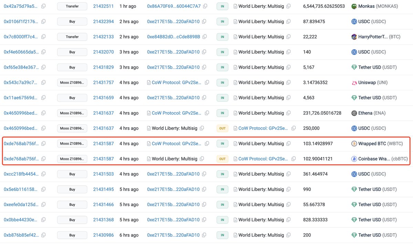Open Ethena (ENA) token name
Viewport: 413px width, 246px height.
(x=372, y=113)
